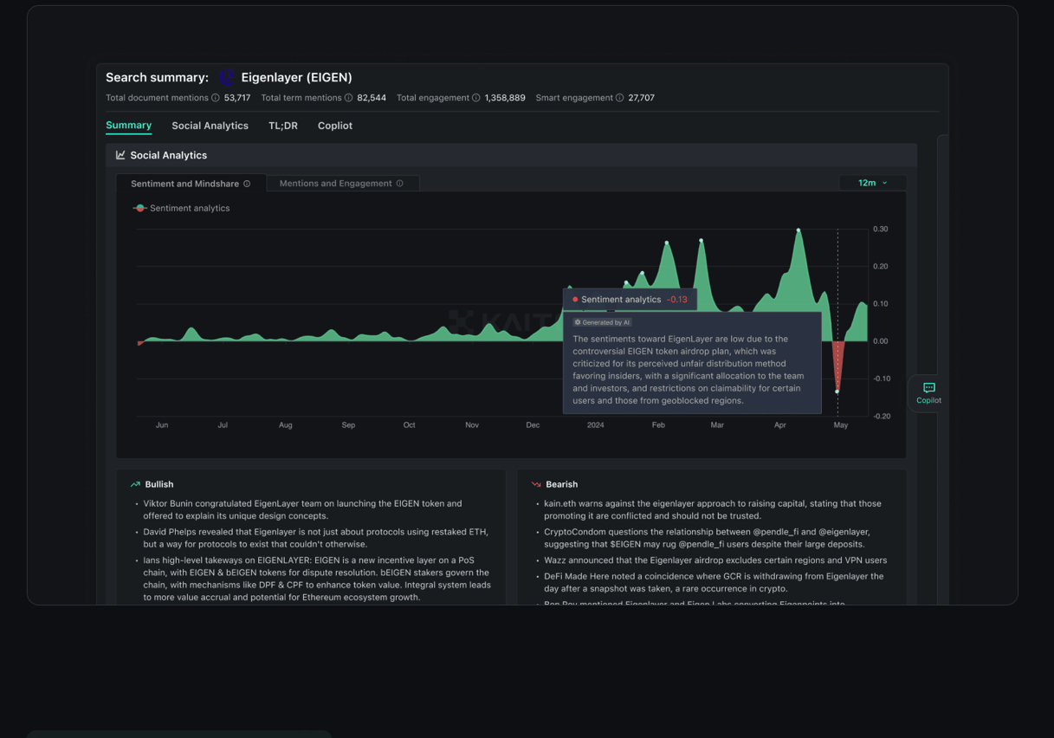Viewport: 1054px width, 738px height.
Task: Open the Copliot tab
Action: (x=334, y=126)
